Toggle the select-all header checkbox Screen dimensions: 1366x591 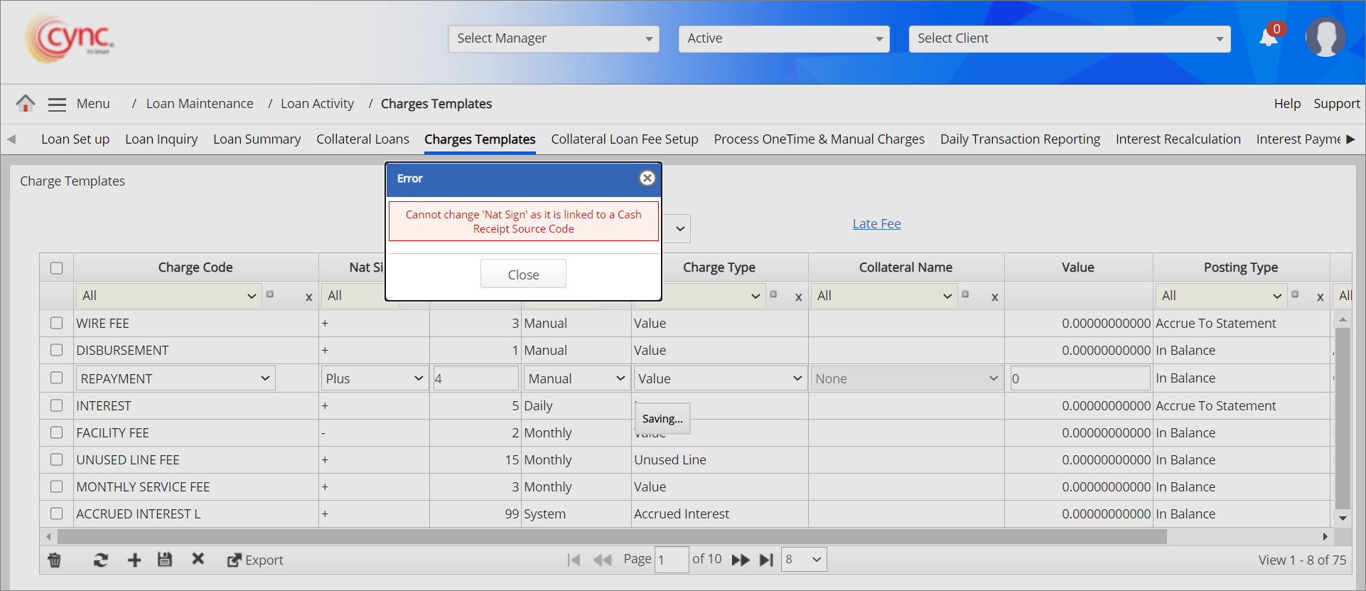point(57,268)
